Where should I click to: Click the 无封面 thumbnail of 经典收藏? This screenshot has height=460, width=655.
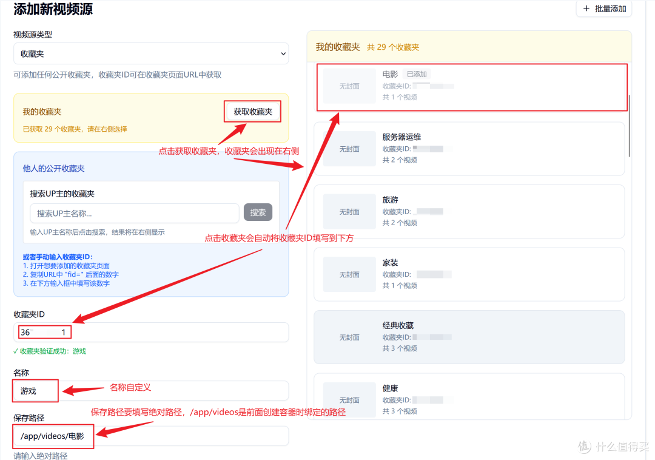pos(349,337)
